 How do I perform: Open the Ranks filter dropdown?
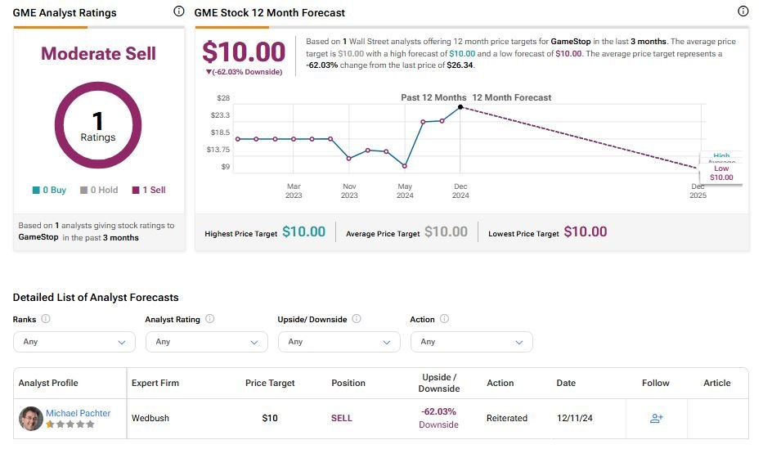(x=74, y=342)
